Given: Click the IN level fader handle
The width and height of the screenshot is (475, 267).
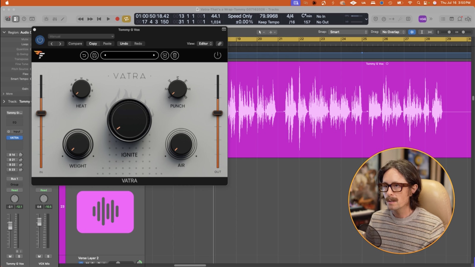Looking at the screenshot, I should point(41,113).
